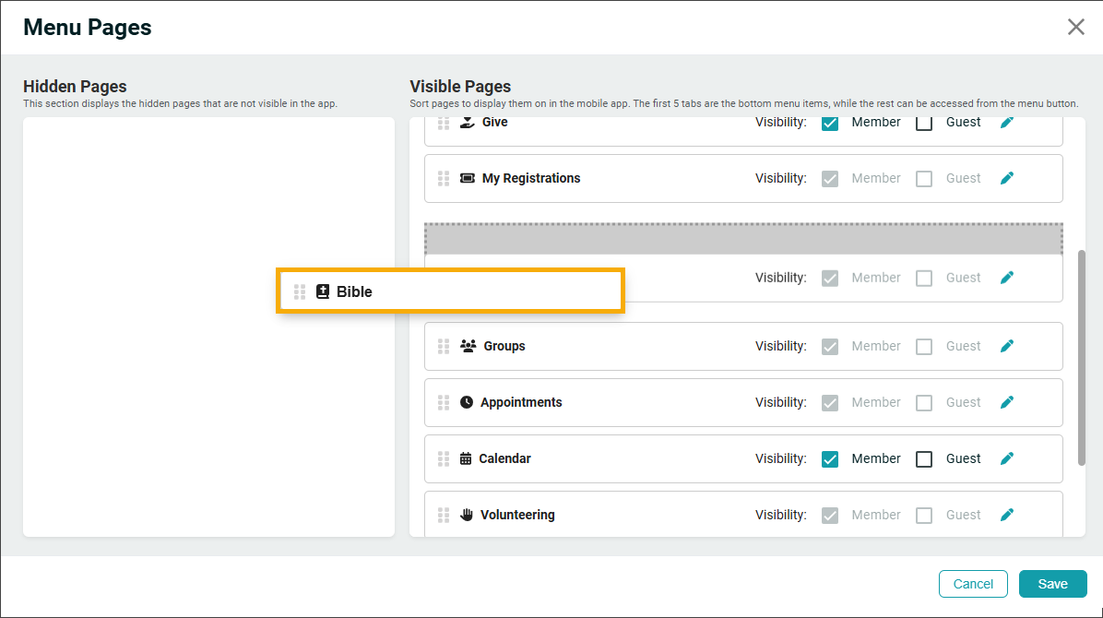Edit the Give page with pencil icon
Viewport: 1103px width, 618px height.
(1007, 123)
